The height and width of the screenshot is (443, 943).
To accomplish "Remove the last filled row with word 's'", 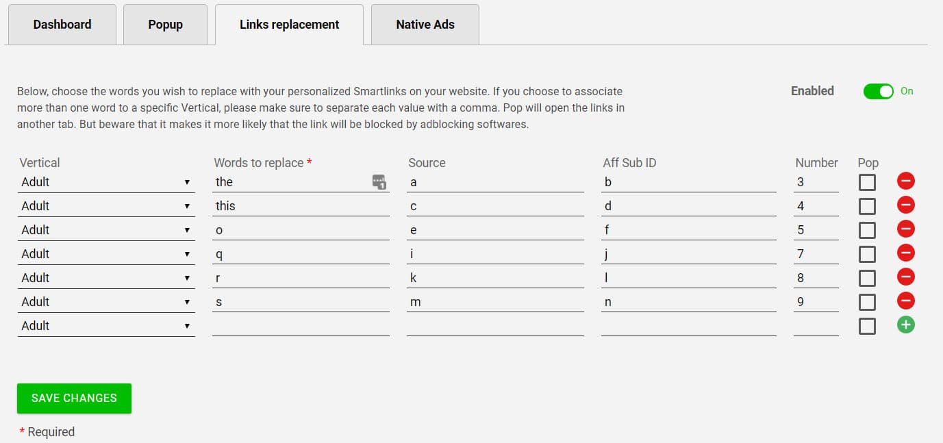I will click(905, 301).
